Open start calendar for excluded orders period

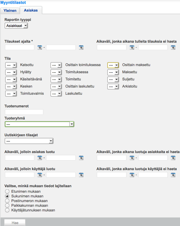pyautogui.click(x=132, y=47)
